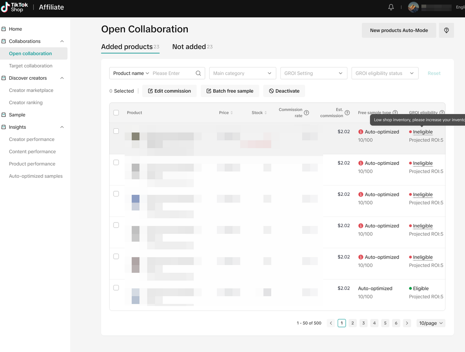Image resolution: width=465 pixels, height=352 pixels.
Task: Click the Edit commission button
Action: point(169,91)
